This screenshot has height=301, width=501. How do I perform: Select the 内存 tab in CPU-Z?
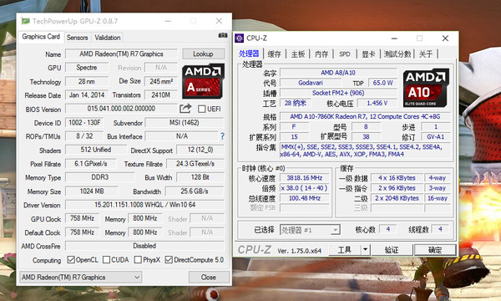pyautogui.click(x=321, y=54)
